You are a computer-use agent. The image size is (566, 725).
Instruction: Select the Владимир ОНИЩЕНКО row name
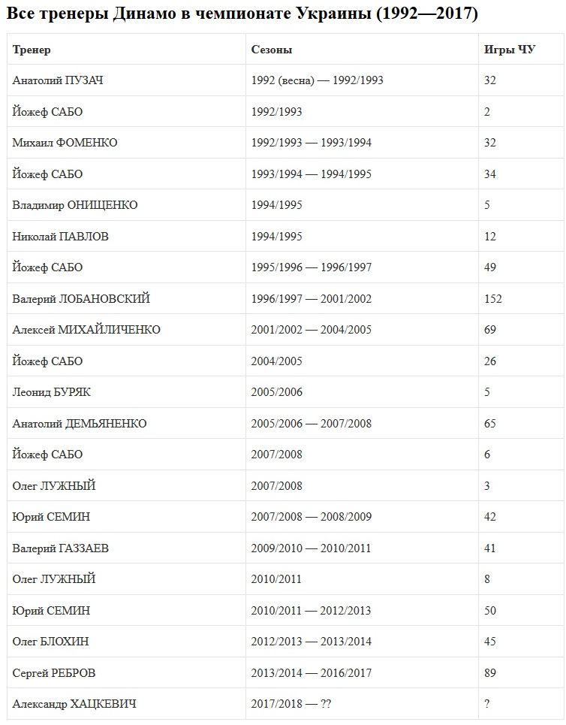click(x=75, y=205)
